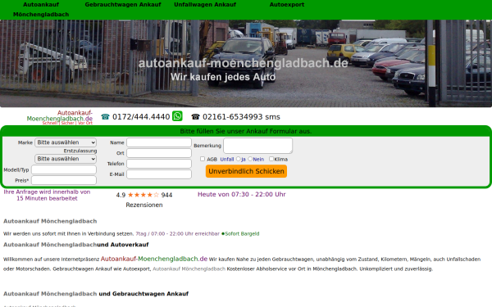Click 'Wir kaufen jedes Auto' banner text
Viewport: 492px width, 307px height.
223,77
